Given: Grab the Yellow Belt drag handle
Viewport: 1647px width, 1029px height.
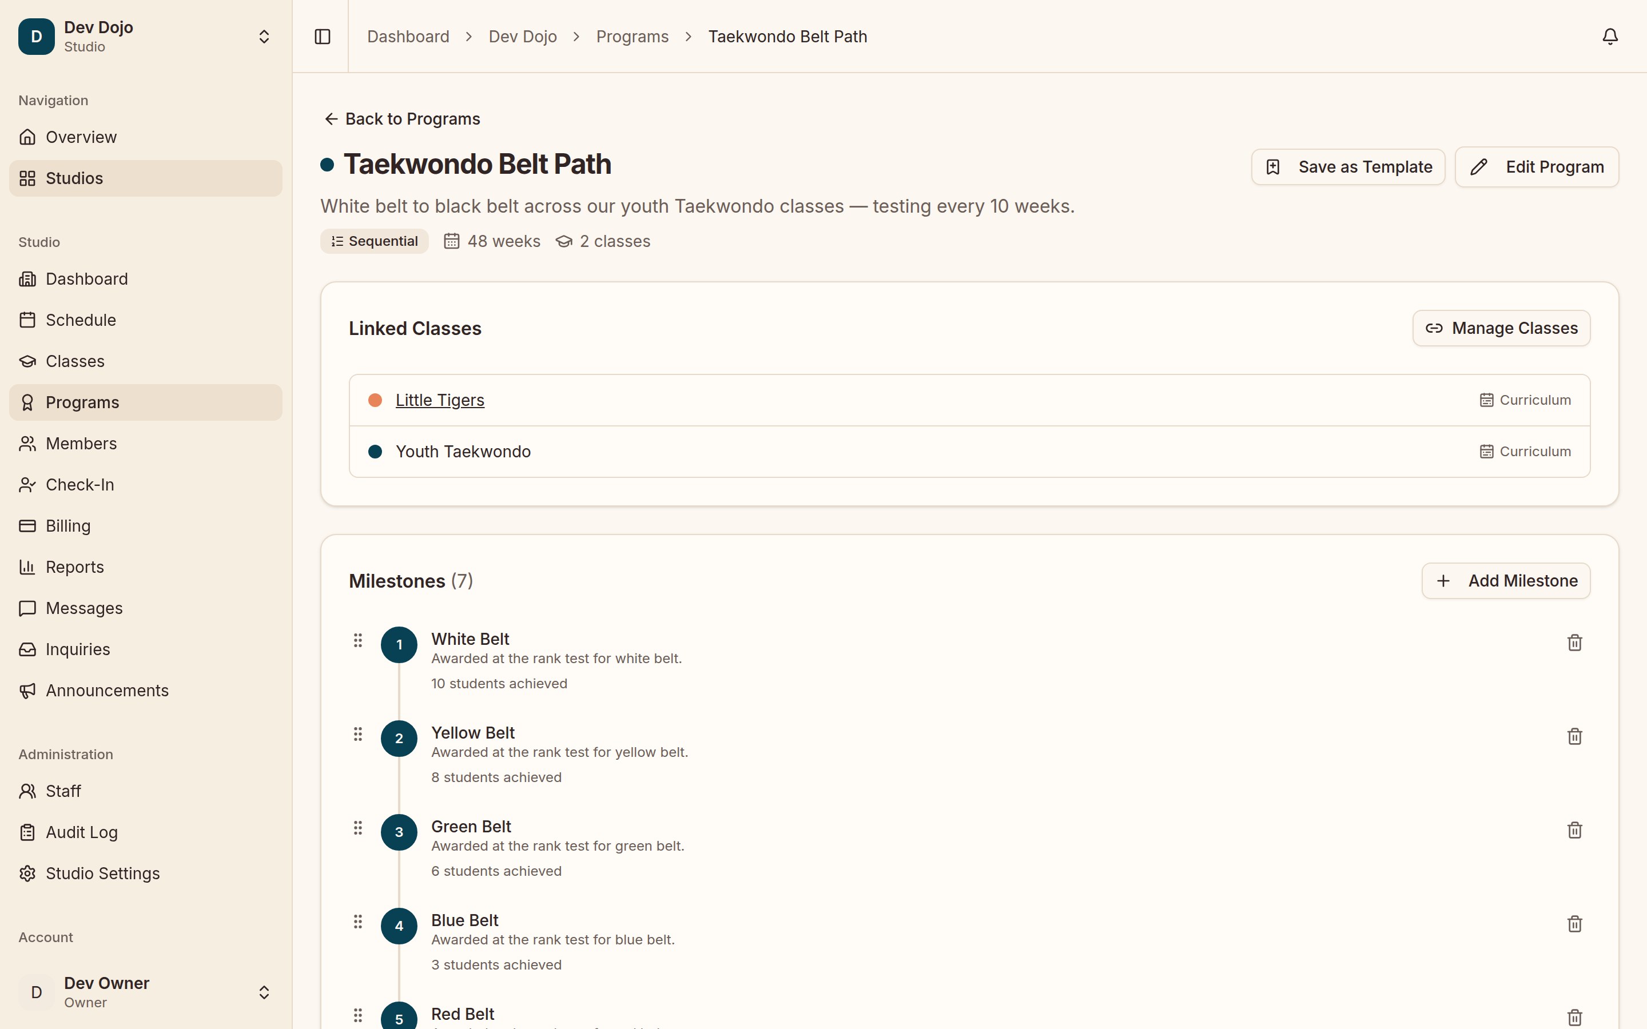Looking at the screenshot, I should [x=358, y=735].
